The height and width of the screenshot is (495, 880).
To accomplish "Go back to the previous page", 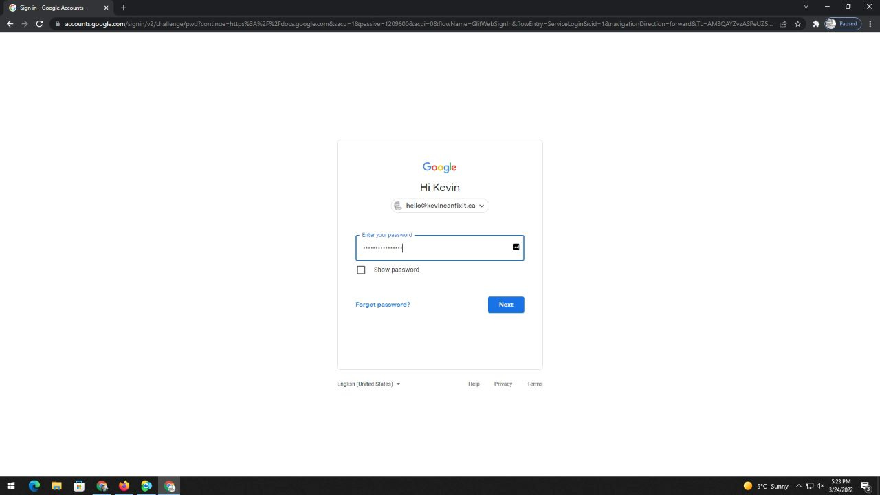I will tap(10, 23).
